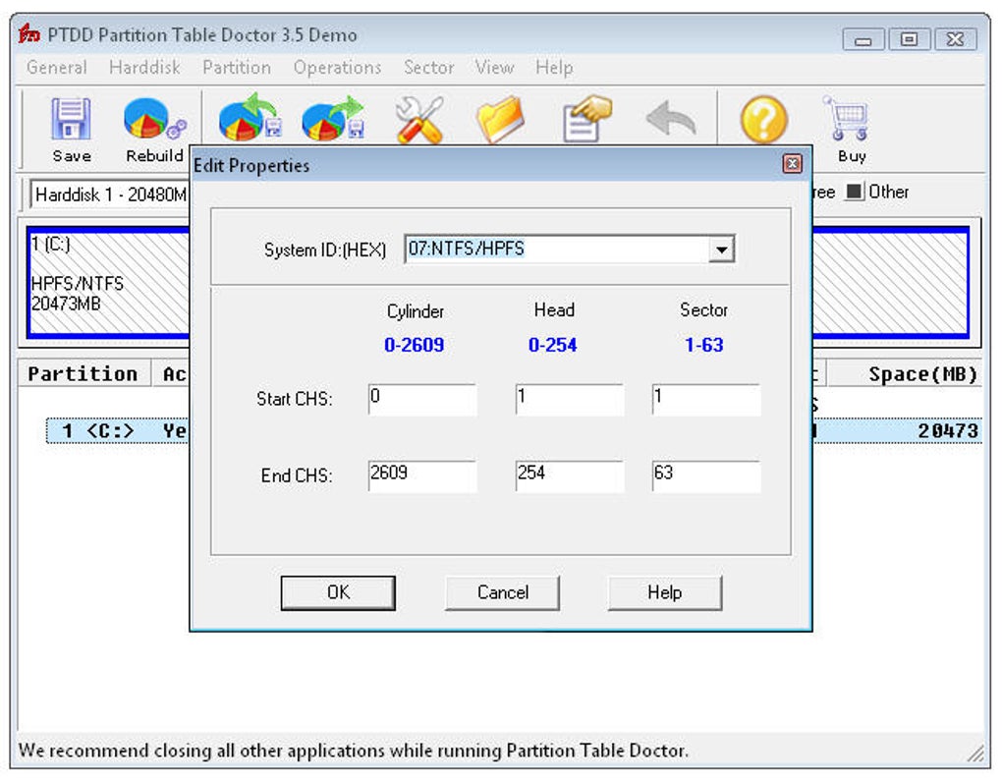Click the yellow question mark help icon
The image size is (1002, 783).
coord(763,120)
